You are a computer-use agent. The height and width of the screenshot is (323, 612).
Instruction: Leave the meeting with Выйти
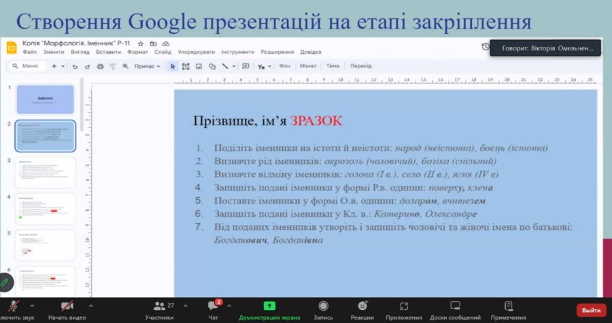click(x=592, y=311)
